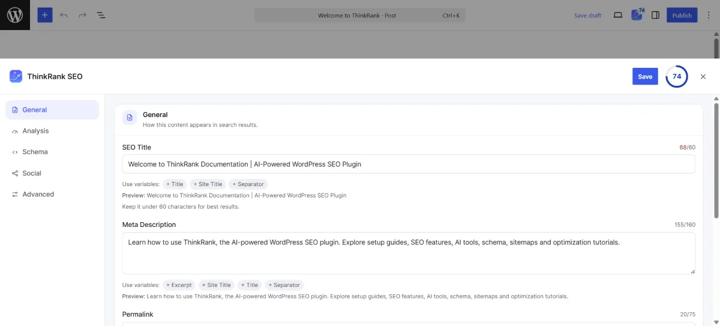
Task: Click the undo arrow icon
Action: tap(64, 15)
